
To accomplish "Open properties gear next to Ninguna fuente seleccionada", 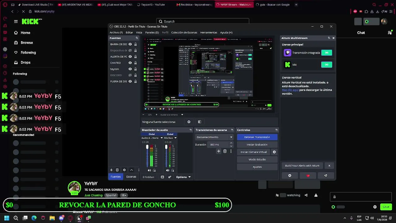I will click(x=189, y=122).
